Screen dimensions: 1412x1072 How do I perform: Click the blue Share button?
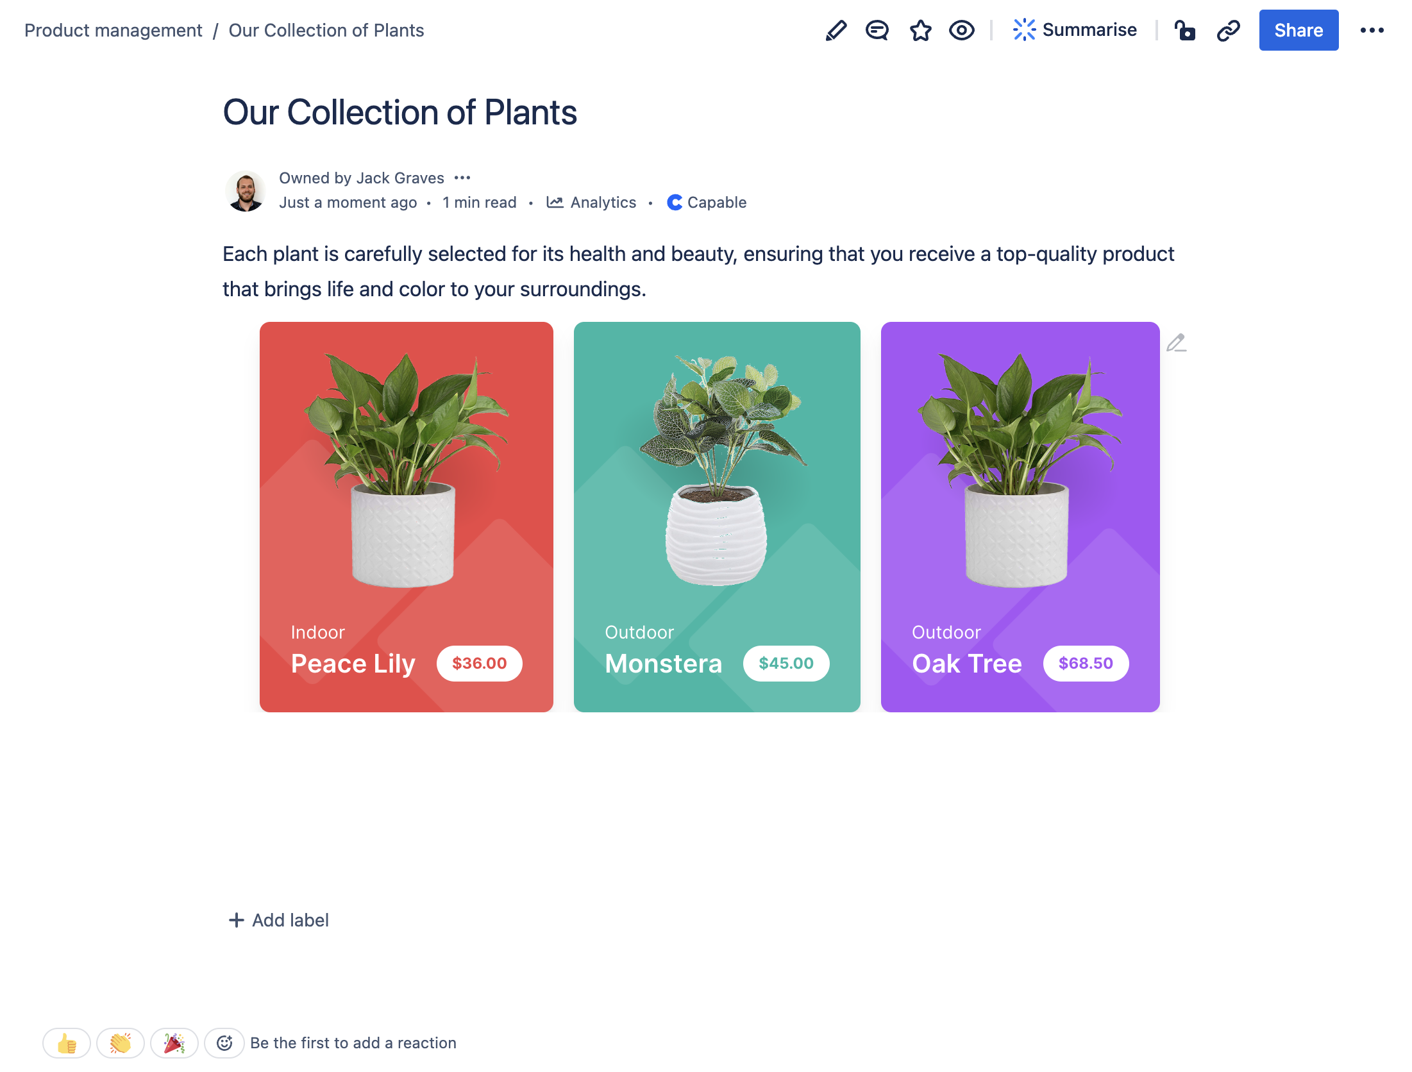coord(1299,30)
